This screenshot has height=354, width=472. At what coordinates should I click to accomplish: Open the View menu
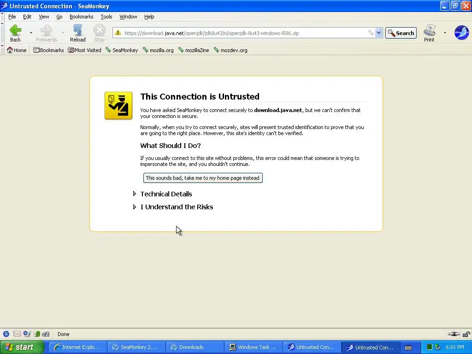[44, 17]
